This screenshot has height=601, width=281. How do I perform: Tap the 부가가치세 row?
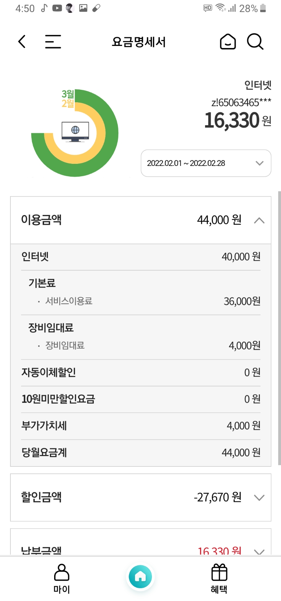point(140,426)
